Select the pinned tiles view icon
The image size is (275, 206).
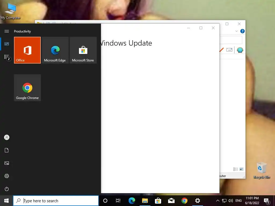click(x=7, y=44)
